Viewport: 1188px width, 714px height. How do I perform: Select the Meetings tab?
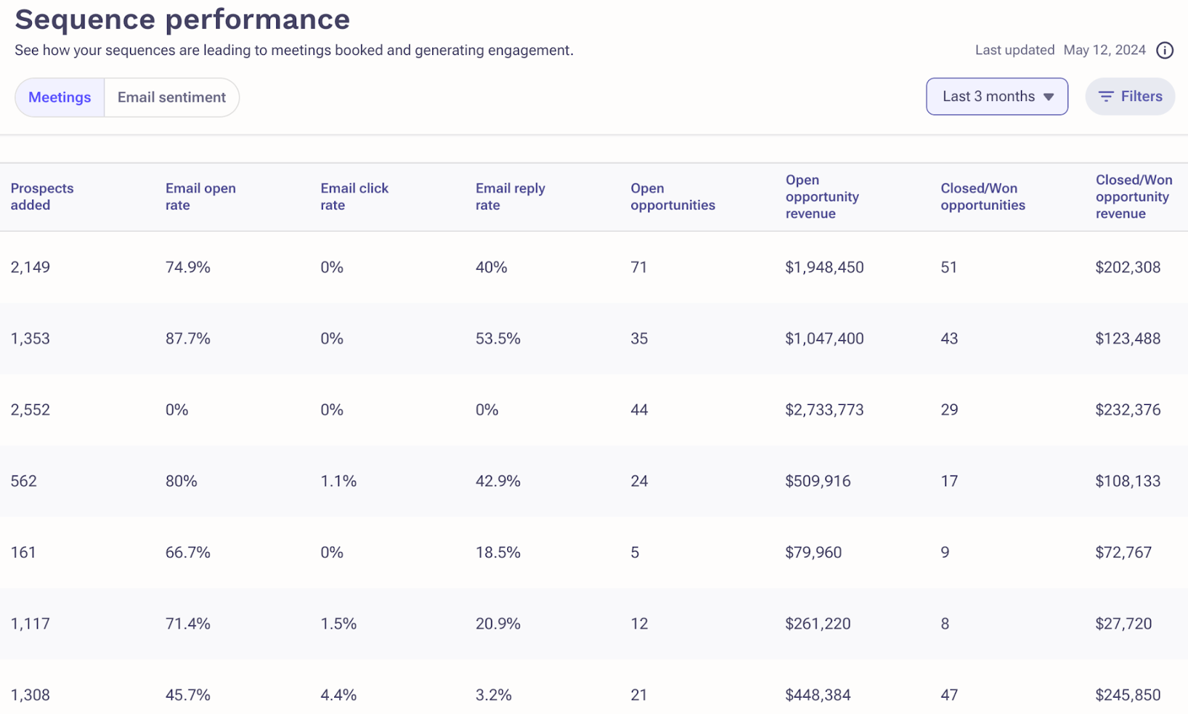[59, 97]
